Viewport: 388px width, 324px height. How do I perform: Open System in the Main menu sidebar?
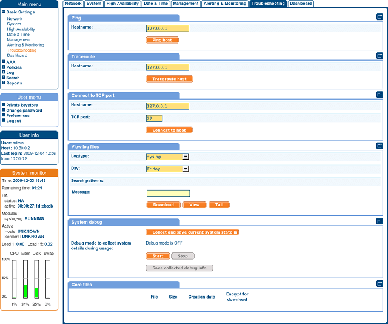pos(14,24)
